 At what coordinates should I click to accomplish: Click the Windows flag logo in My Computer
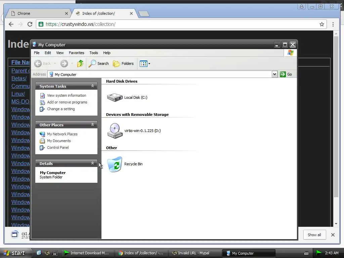pyautogui.click(x=291, y=53)
